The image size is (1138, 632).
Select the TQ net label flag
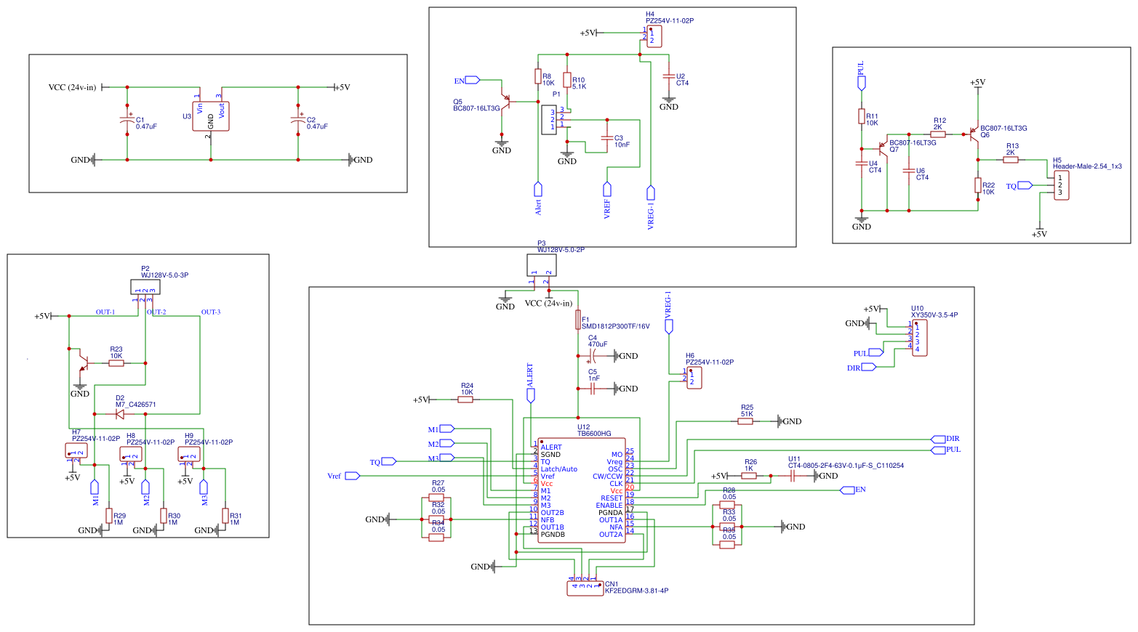pyautogui.click(x=389, y=460)
